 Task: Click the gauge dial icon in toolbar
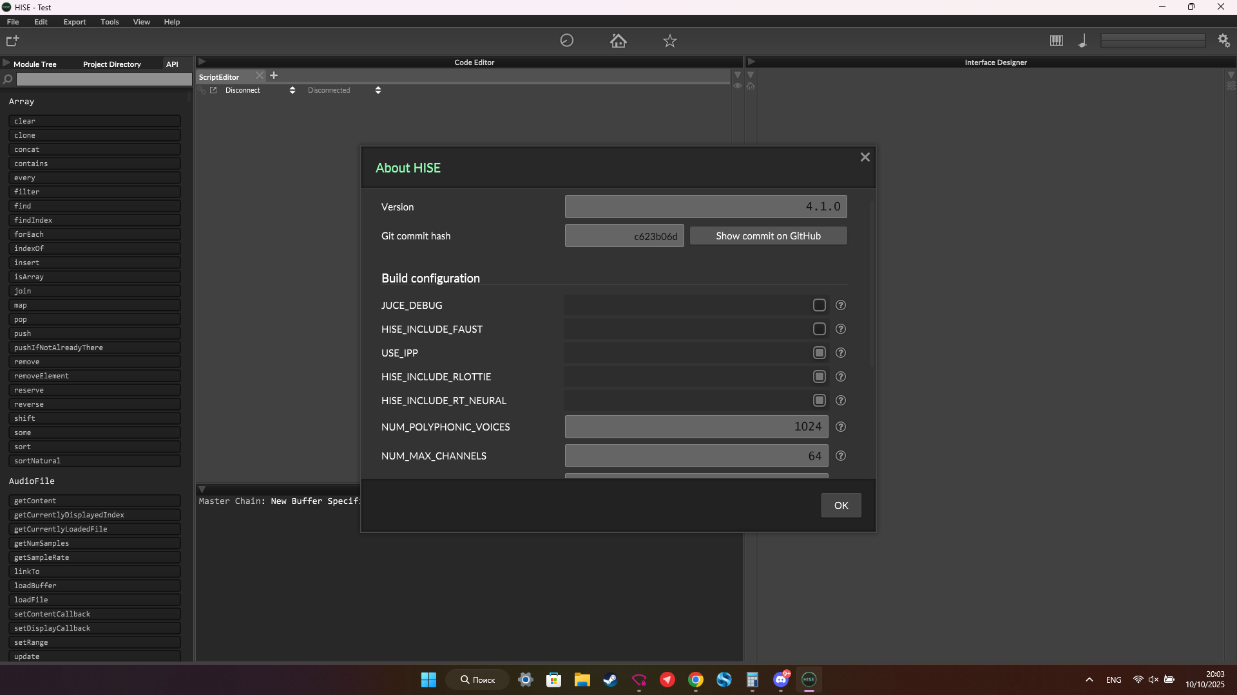(566, 41)
